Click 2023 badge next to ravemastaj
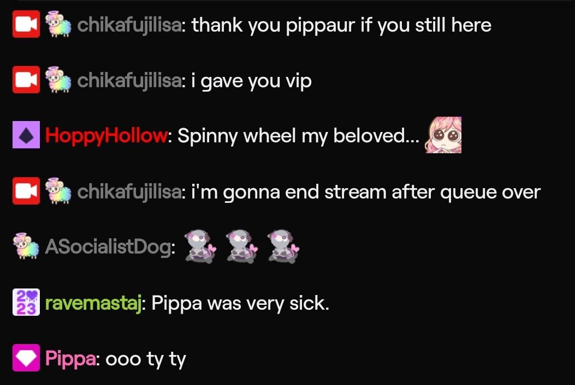The height and width of the screenshot is (385, 575). (26, 302)
